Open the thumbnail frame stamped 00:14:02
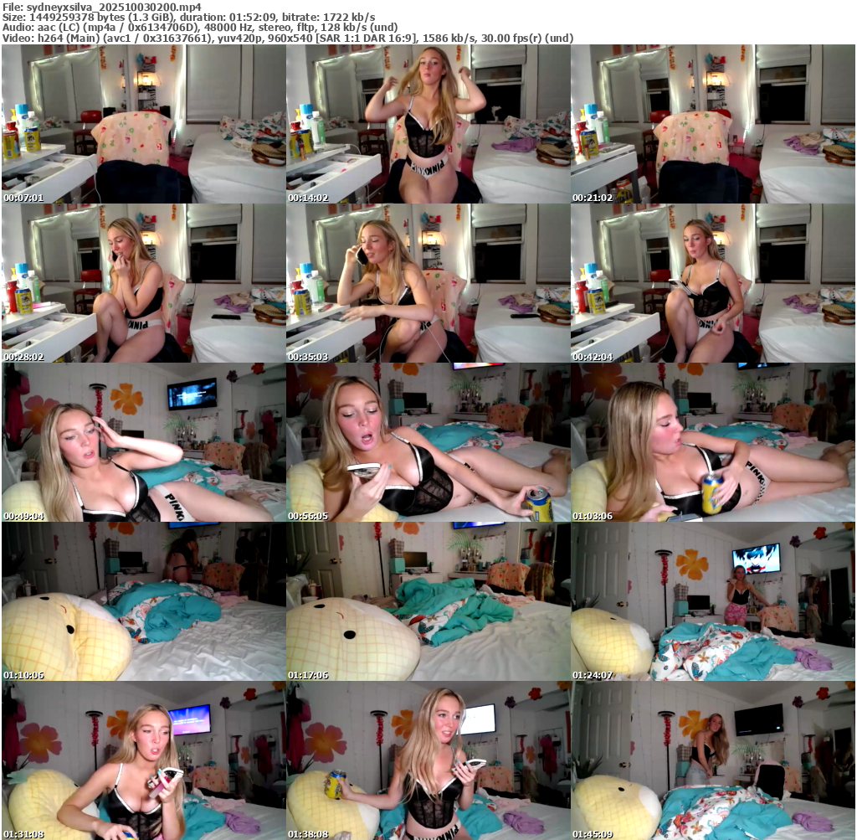The width and height of the screenshot is (857, 840). point(428,124)
